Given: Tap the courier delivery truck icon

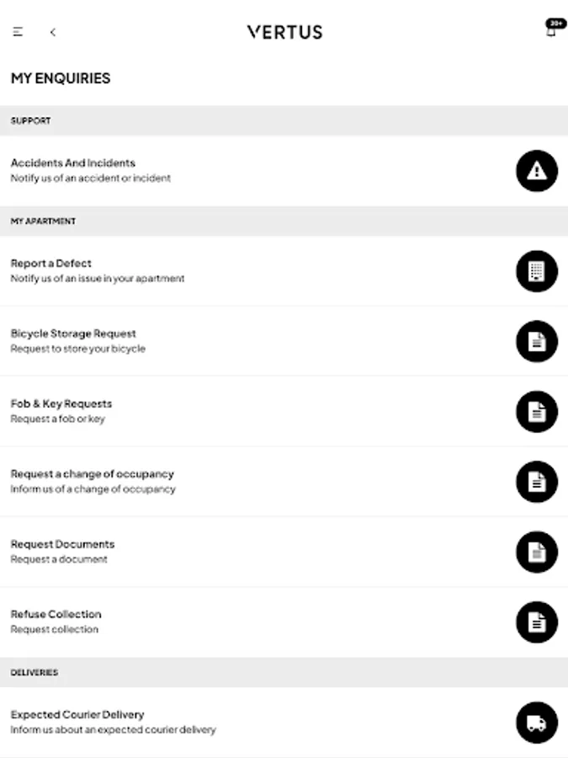Looking at the screenshot, I should pyautogui.click(x=536, y=723).
